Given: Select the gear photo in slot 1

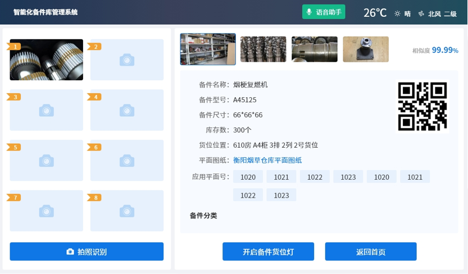Looking at the screenshot, I should pyautogui.click(x=46, y=60).
